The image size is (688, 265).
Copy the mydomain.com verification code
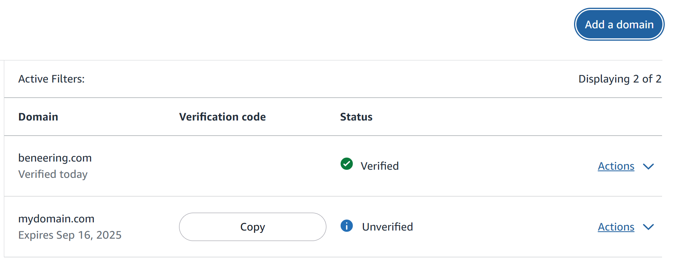(x=252, y=227)
